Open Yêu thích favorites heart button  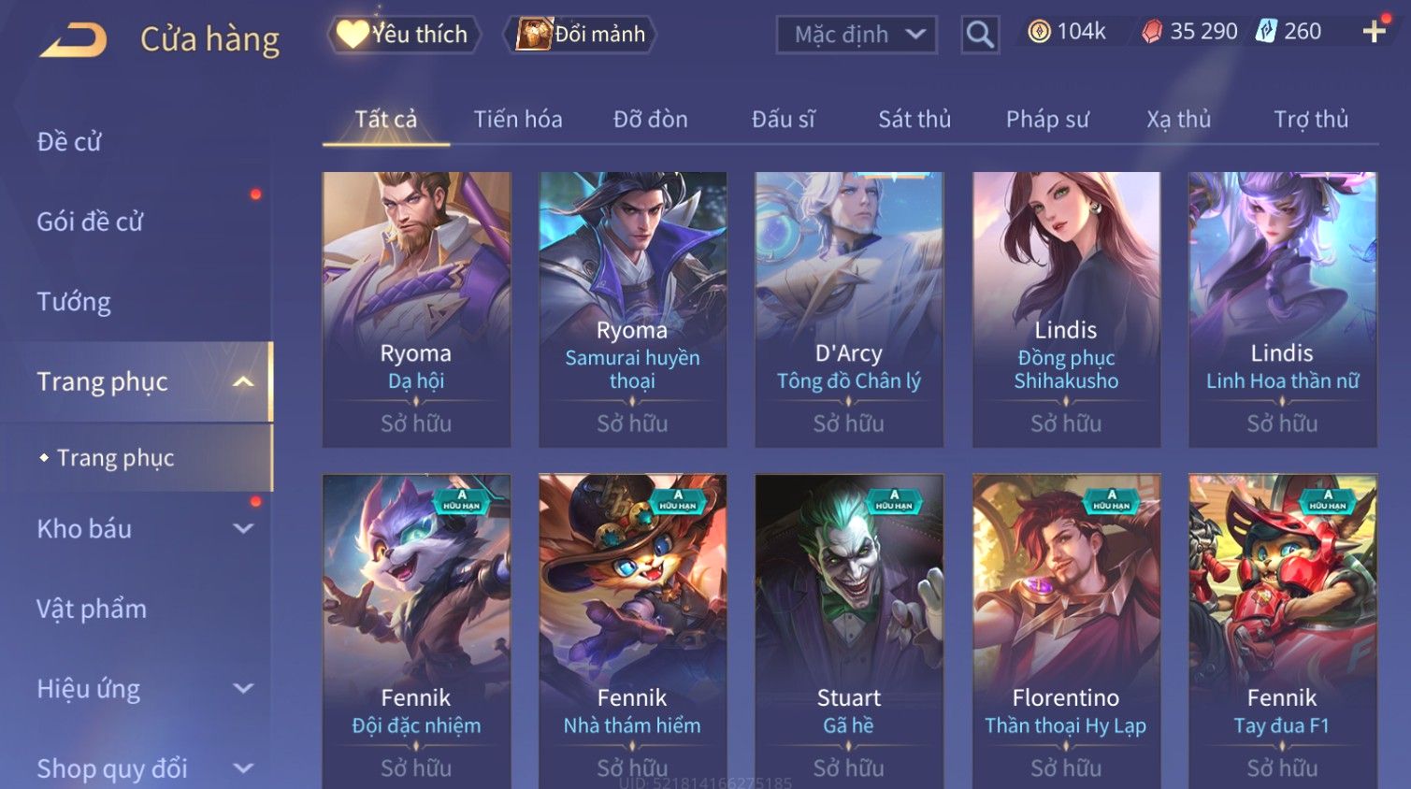point(403,35)
